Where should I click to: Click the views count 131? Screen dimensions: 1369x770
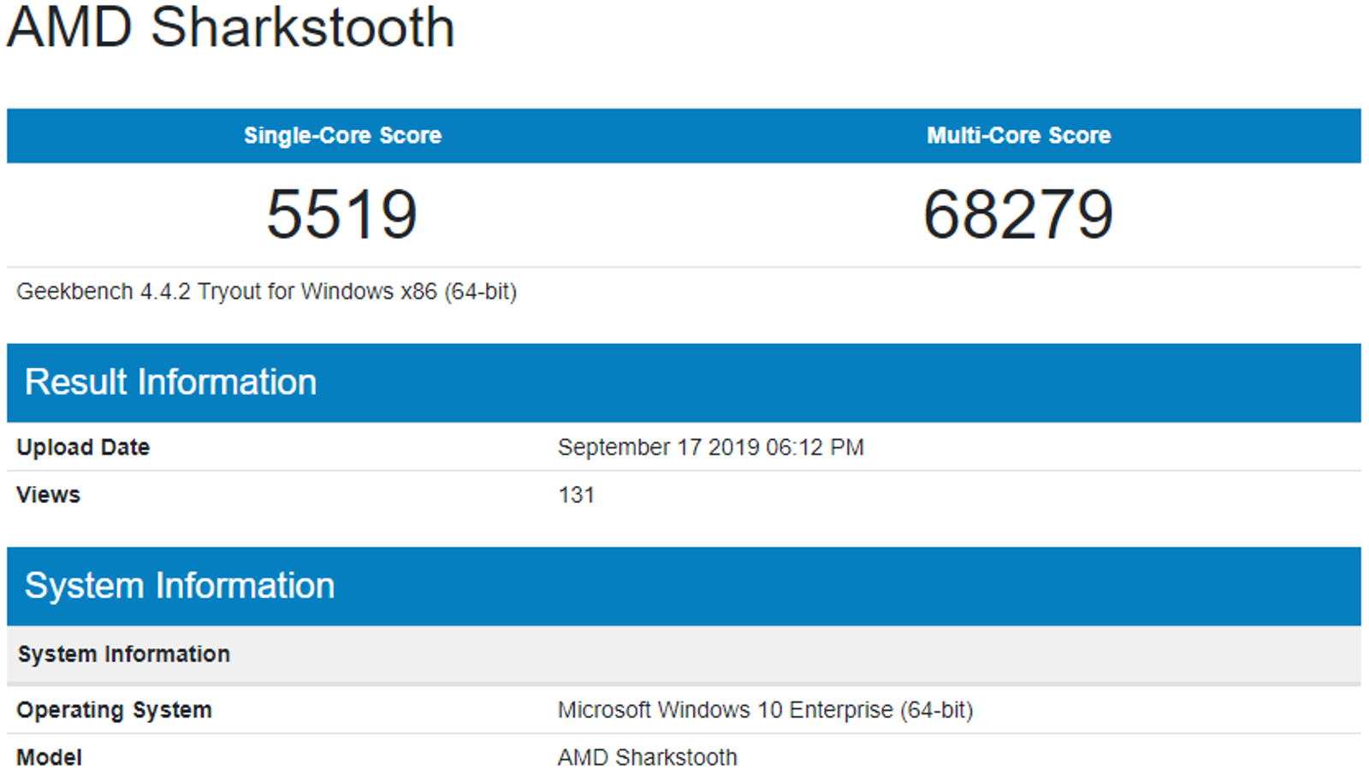click(x=576, y=495)
